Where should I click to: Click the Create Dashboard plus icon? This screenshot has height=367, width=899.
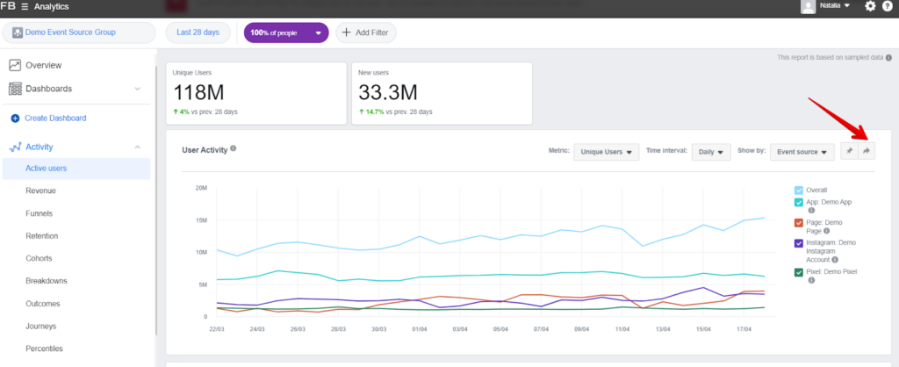[x=15, y=119]
